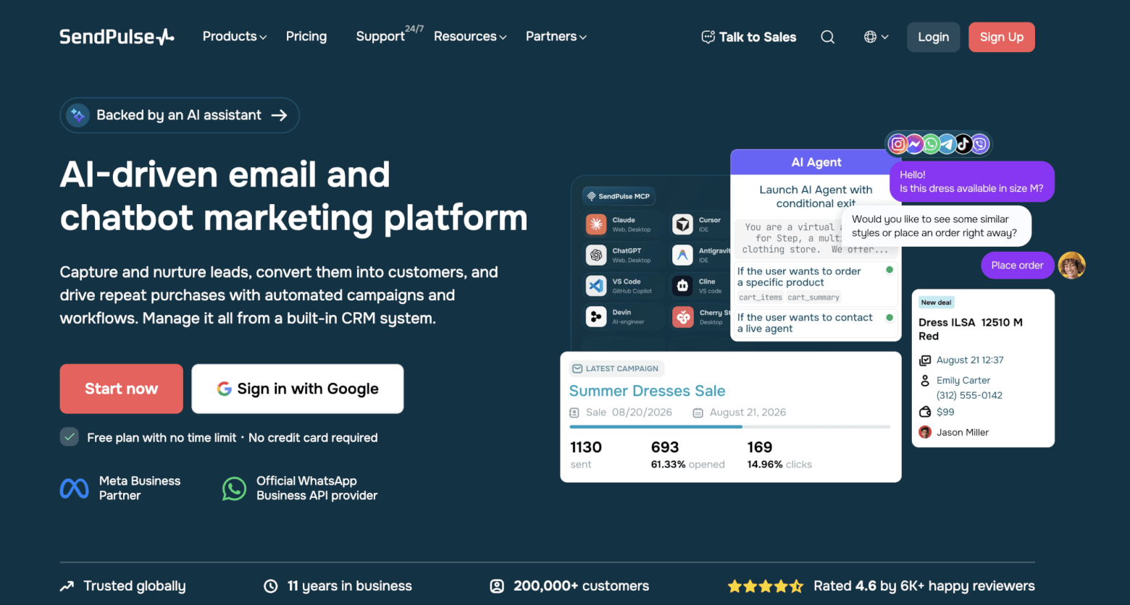Click the Cursor IDE icon
The width and height of the screenshot is (1130, 605).
coord(682,224)
